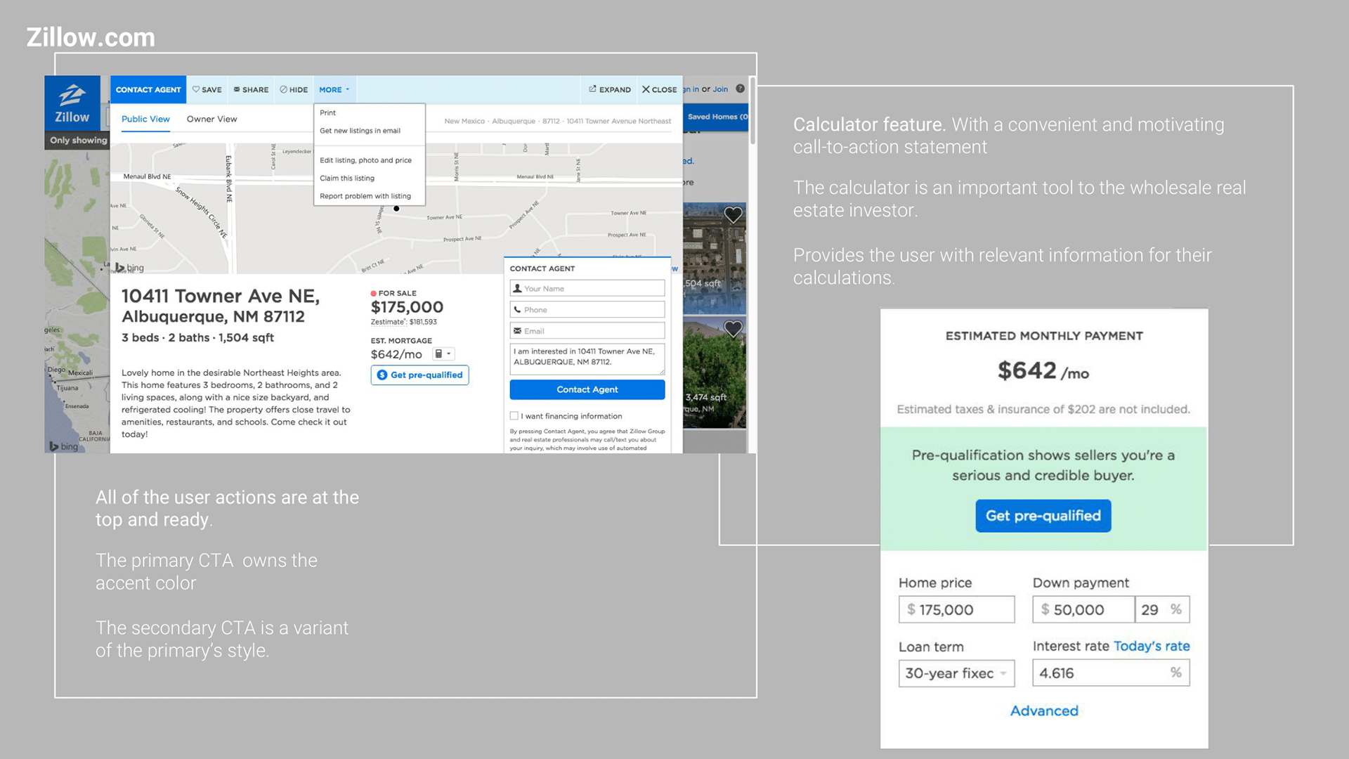Click 87112 breadcrumb link
Viewport: 1349px width, 759px height.
tap(551, 122)
